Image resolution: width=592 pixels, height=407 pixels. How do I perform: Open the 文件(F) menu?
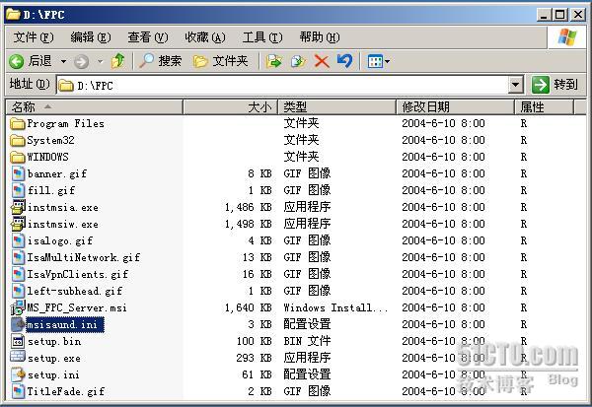[x=34, y=37]
